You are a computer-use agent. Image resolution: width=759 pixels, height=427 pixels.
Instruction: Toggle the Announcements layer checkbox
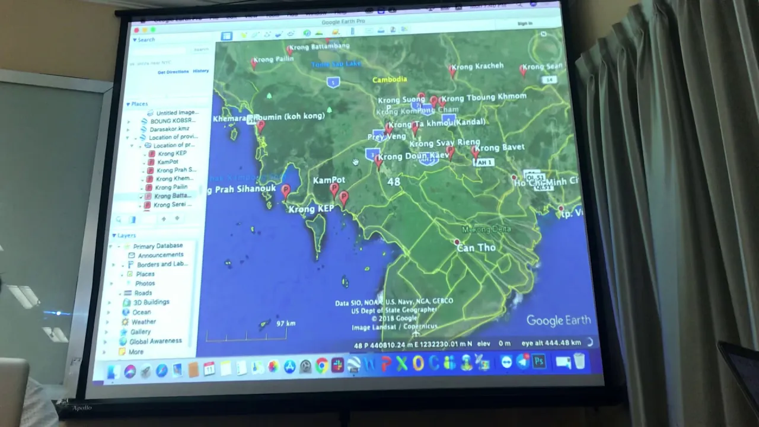pyautogui.click(x=123, y=256)
